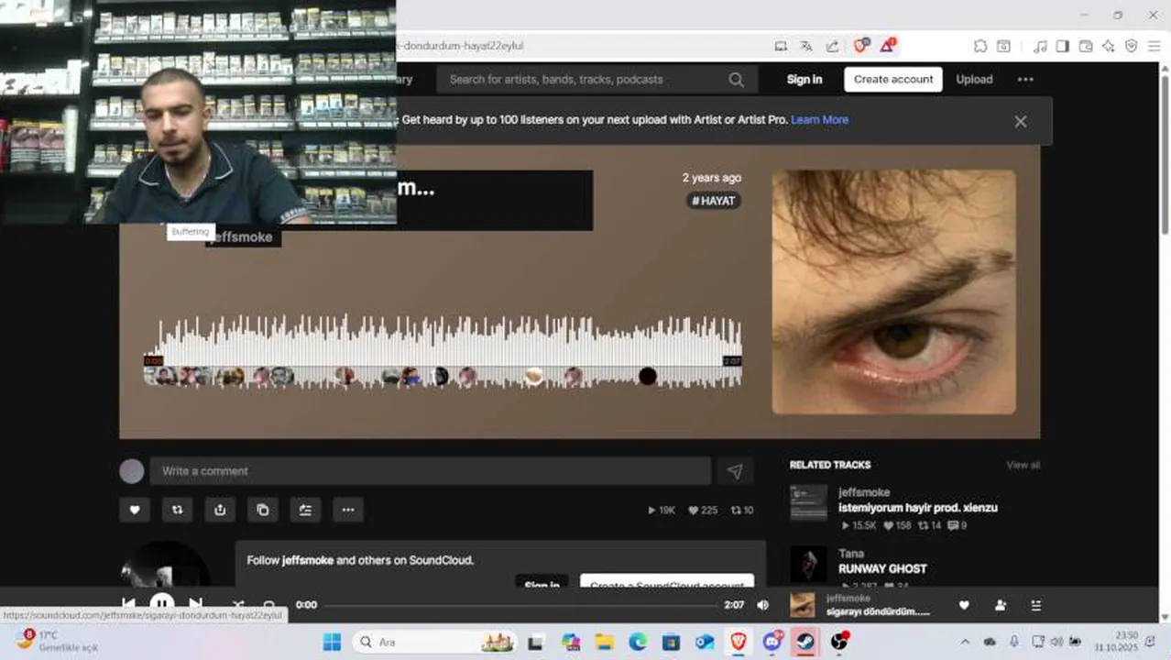Click the screen cast icon in the address bar
The height and width of the screenshot is (660, 1171).
(781, 46)
